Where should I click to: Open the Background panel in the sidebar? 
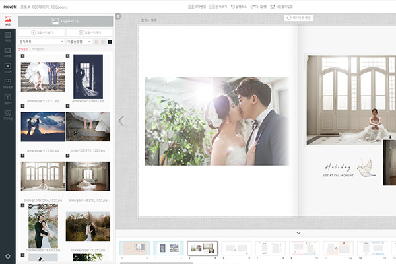[8, 37]
